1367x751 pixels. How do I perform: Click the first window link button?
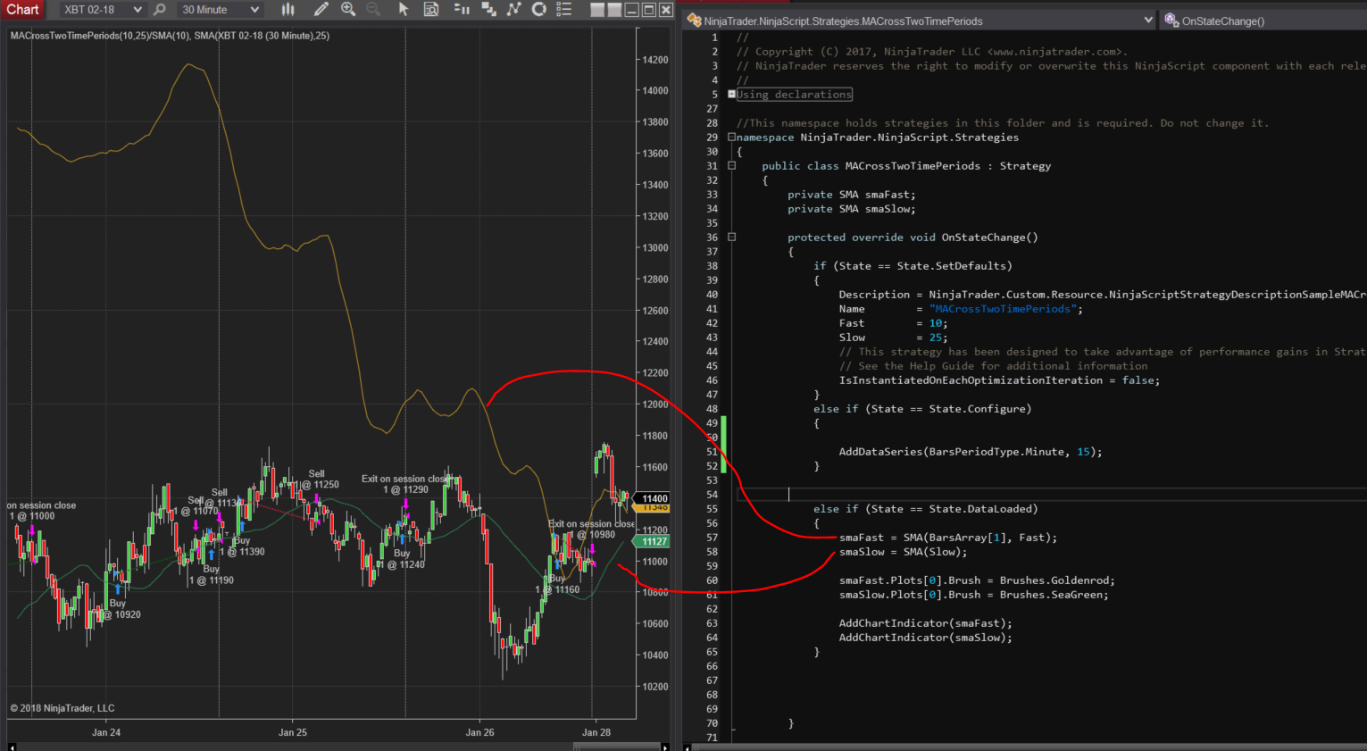(598, 10)
